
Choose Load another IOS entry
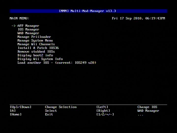57,63
